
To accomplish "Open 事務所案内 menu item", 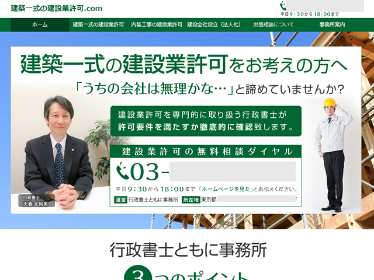I will tap(333, 24).
